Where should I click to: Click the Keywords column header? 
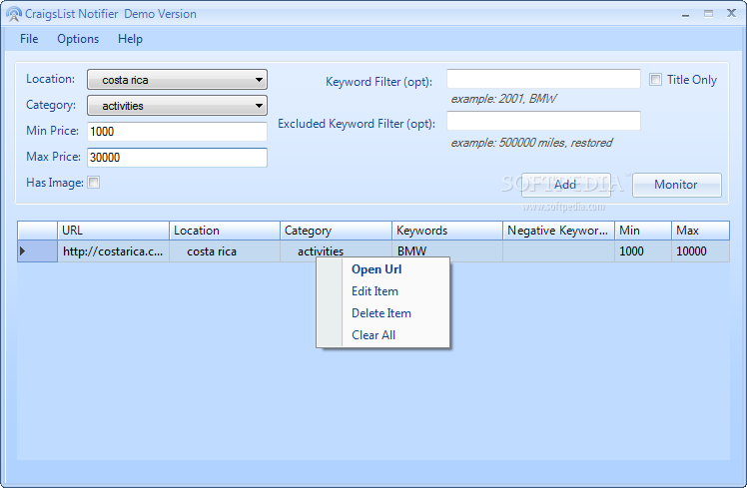point(447,231)
